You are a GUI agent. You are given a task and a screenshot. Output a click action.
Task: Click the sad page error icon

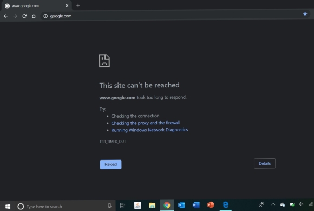click(x=104, y=61)
